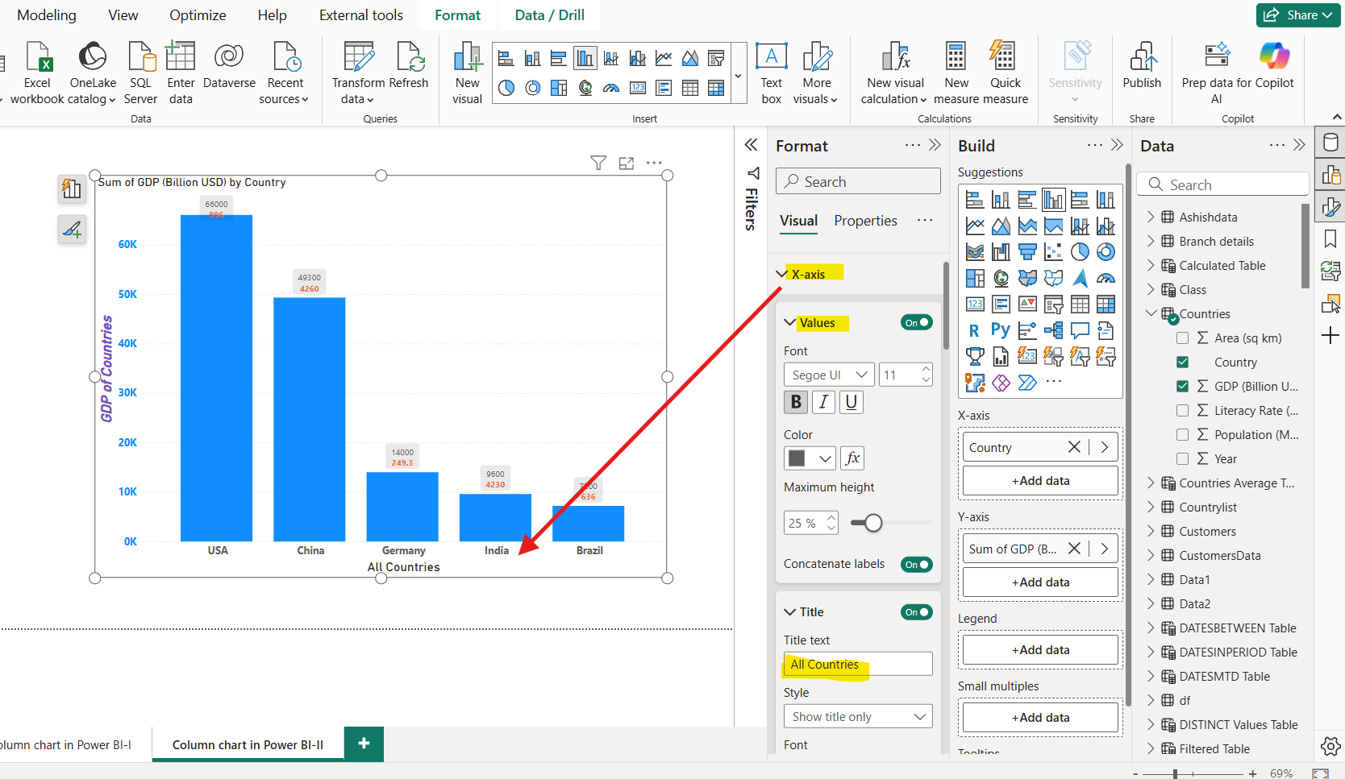Click Add data under the Legend section
This screenshot has height=779, width=1345.
pos(1040,650)
